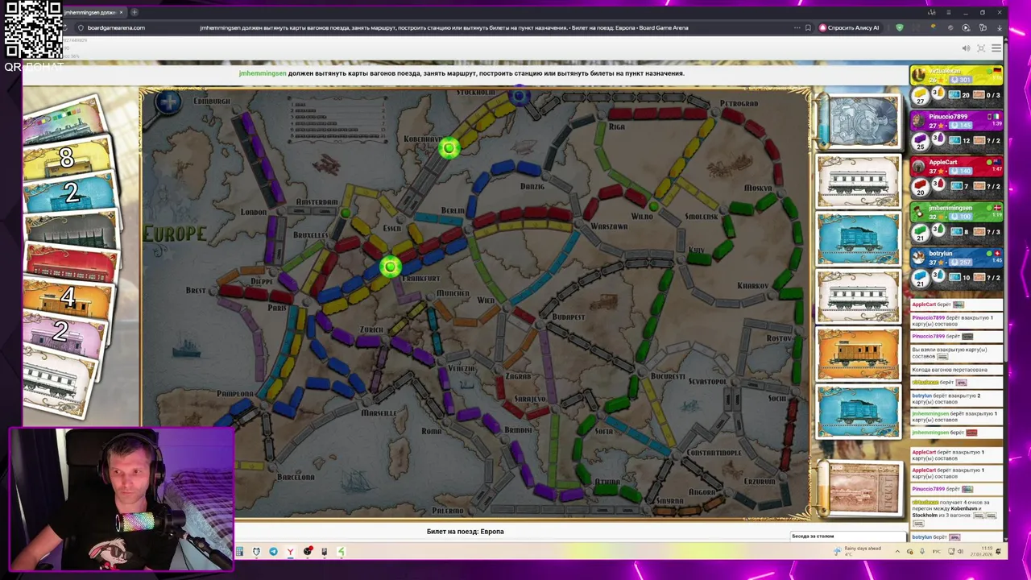1031x580 pixels.
Task: Select orange card stack showing 4 in hand
Action: pyautogui.click(x=68, y=300)
